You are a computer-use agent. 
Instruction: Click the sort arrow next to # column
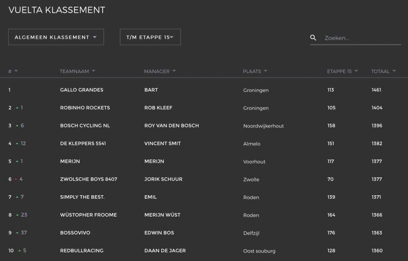(x=16, y=71)
